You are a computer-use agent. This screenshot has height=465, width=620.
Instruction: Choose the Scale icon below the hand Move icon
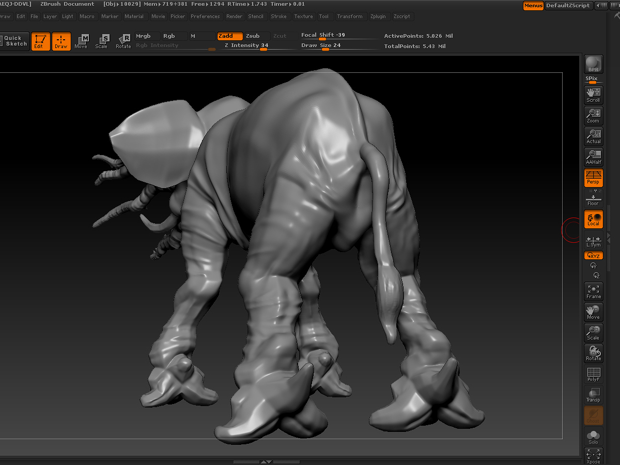click(x=594, y=333)
